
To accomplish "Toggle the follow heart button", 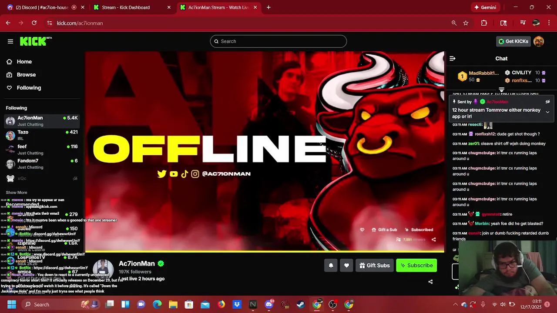I will 346,265.
